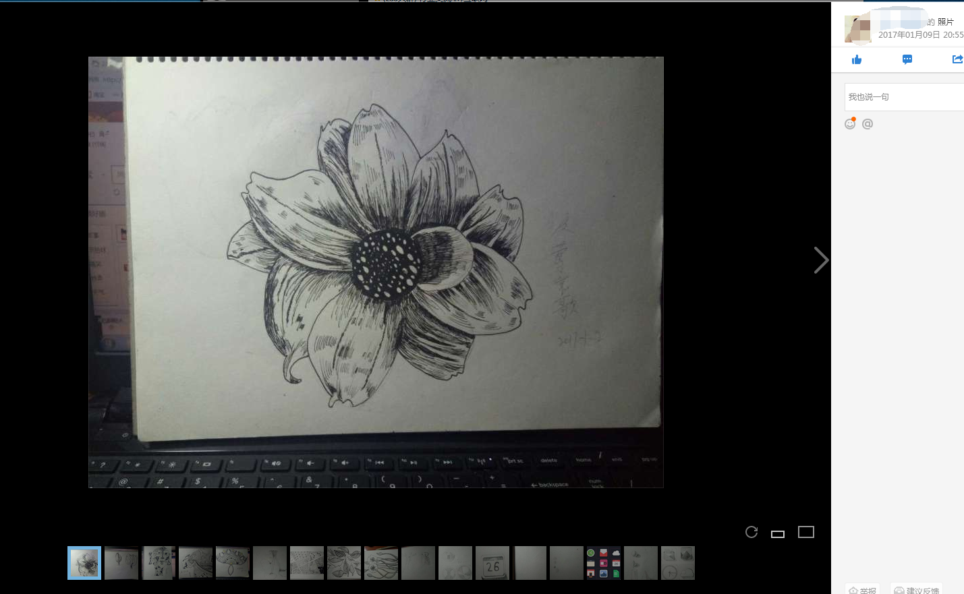
Task: Select the last thumbnail in the strip
Action: click(x=678, y=563)
